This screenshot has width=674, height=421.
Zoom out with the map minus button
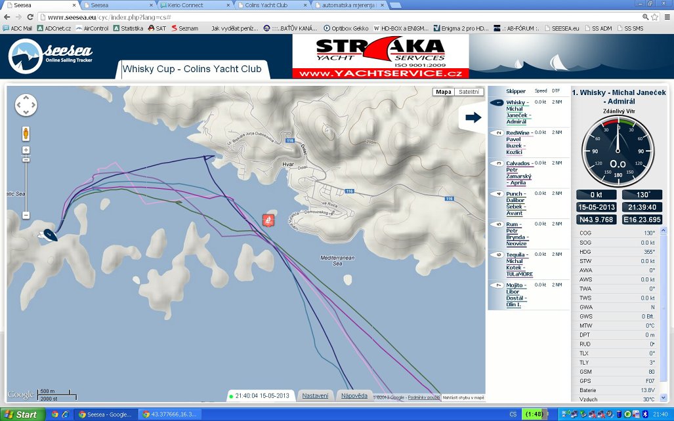click(26, 215)
